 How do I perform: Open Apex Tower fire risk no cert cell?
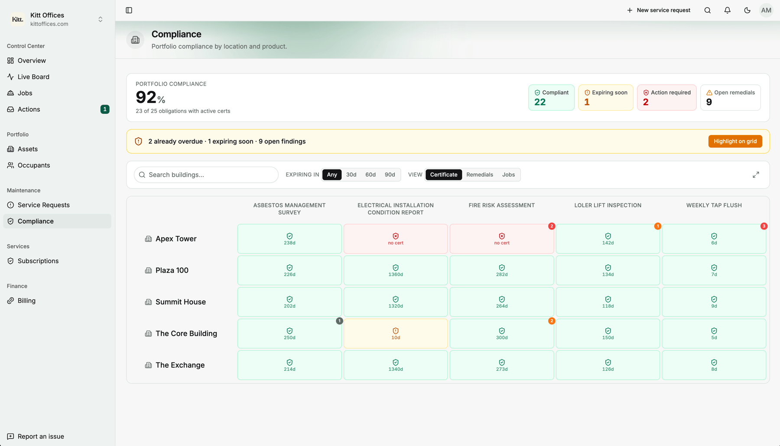pos(502,239)
